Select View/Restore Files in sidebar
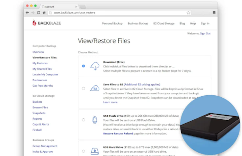Screen dimensions: 242x156 (45, 58)
